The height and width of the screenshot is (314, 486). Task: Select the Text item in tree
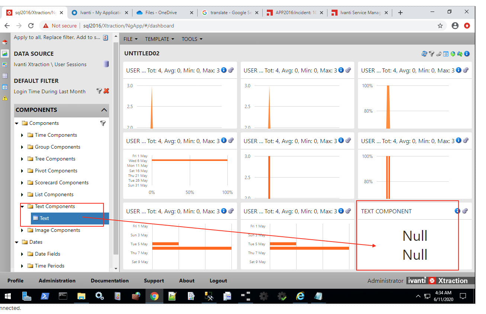click(44, 218)
